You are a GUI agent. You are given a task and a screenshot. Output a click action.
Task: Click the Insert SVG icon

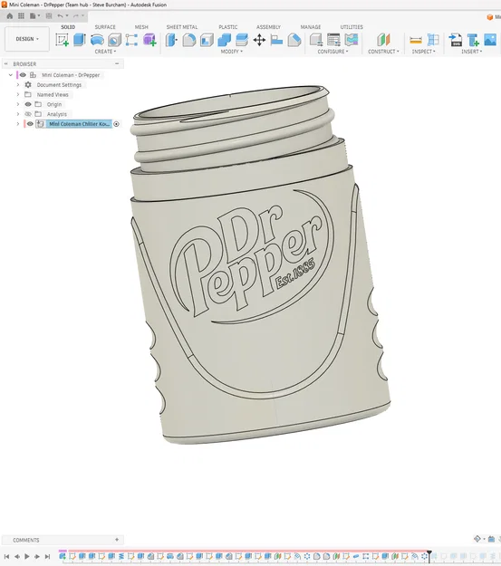pyautogui.click(x=455, y=40)
